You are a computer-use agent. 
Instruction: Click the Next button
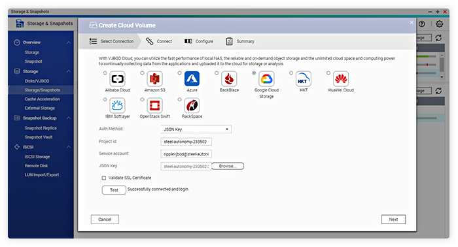pos(393,220)
